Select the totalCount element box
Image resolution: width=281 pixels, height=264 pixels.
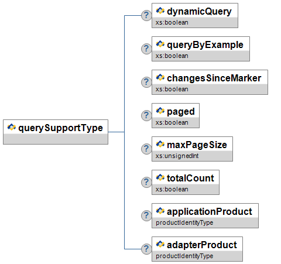(186, 182)
